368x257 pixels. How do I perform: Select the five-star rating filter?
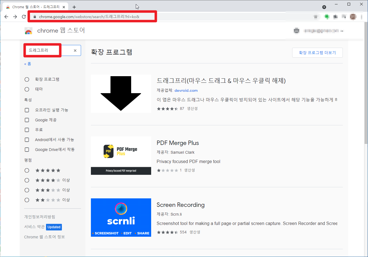[x=27, y=170]
